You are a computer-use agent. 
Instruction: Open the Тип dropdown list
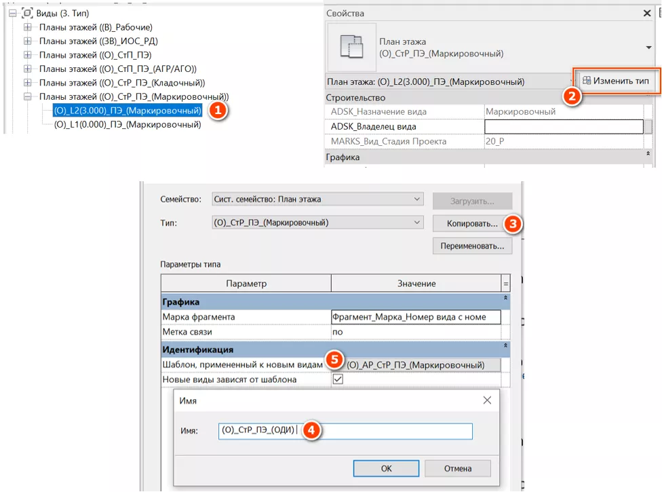(416, 223)
